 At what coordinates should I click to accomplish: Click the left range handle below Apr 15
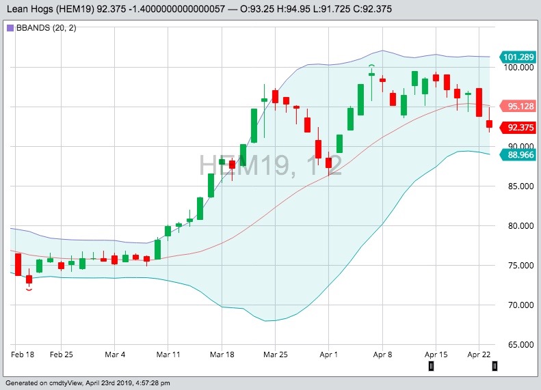tap(431, 366)
